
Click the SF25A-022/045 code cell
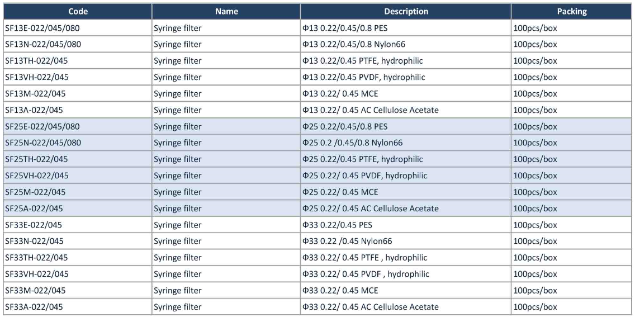(x=78, y=208)
